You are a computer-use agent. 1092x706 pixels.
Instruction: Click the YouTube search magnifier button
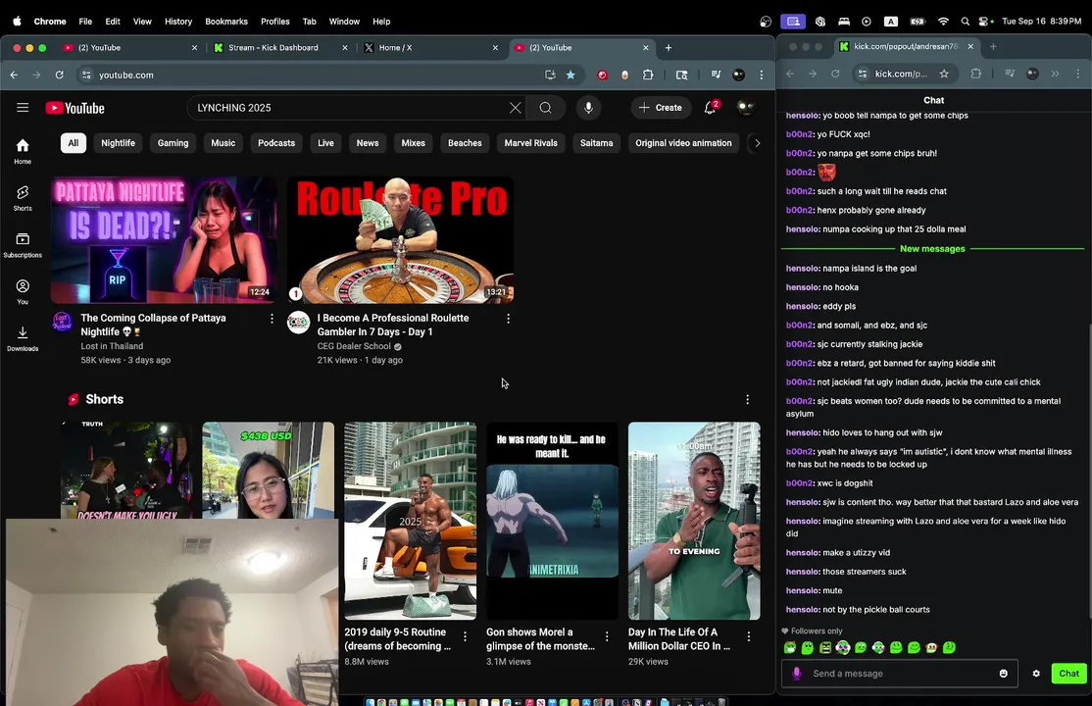(x=545, y=108)
